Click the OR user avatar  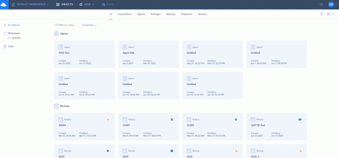[x=331, y=4]
